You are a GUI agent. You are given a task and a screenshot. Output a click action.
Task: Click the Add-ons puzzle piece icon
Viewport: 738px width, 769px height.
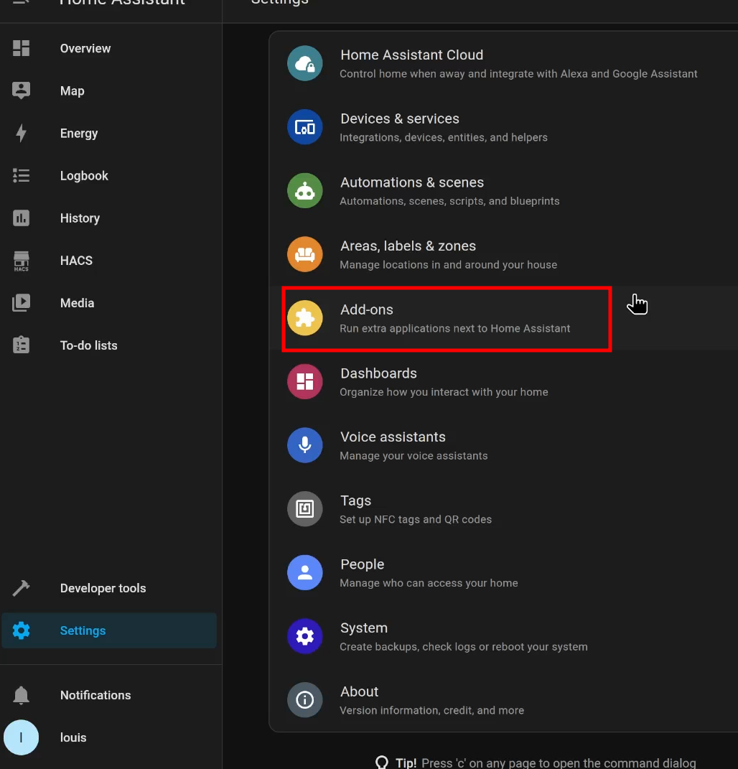coord(305,318)
